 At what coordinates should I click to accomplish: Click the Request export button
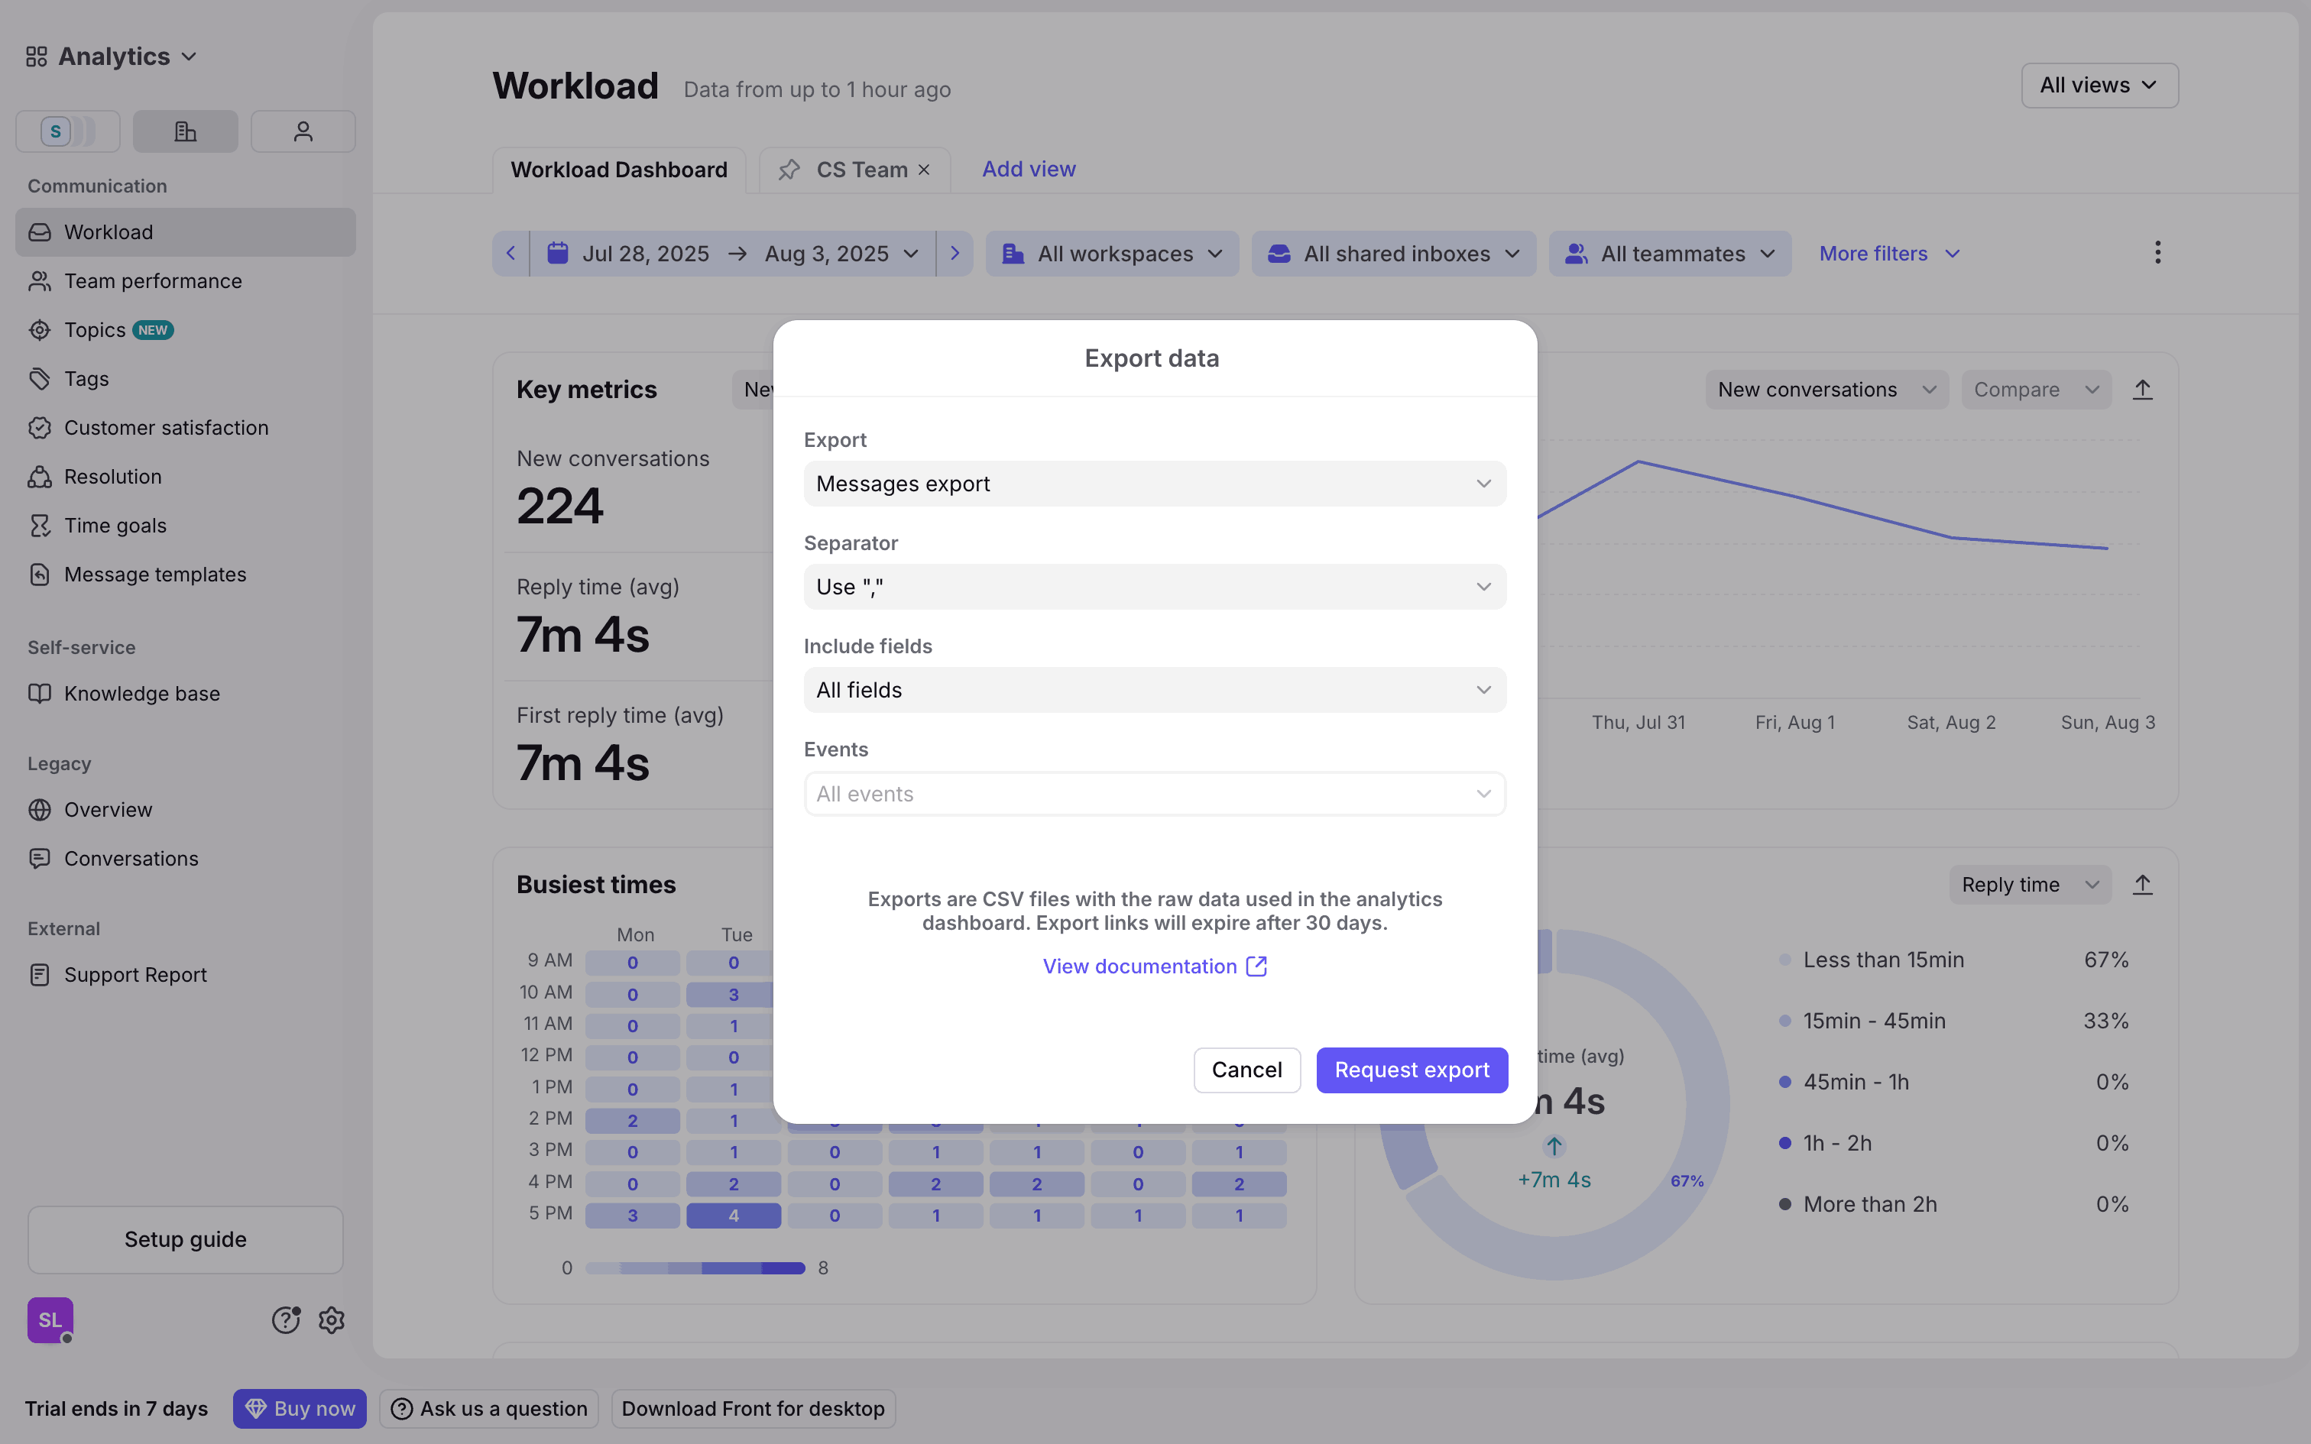click(x=1412, y=1070)
